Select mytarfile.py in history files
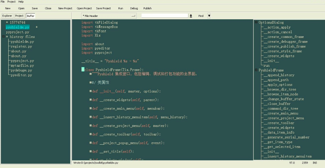 click(x=22, y=65)
